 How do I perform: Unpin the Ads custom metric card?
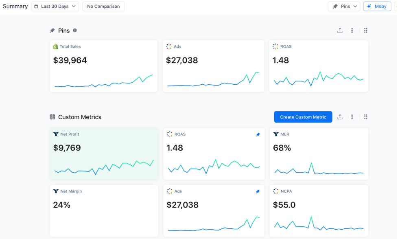(258, 192)
